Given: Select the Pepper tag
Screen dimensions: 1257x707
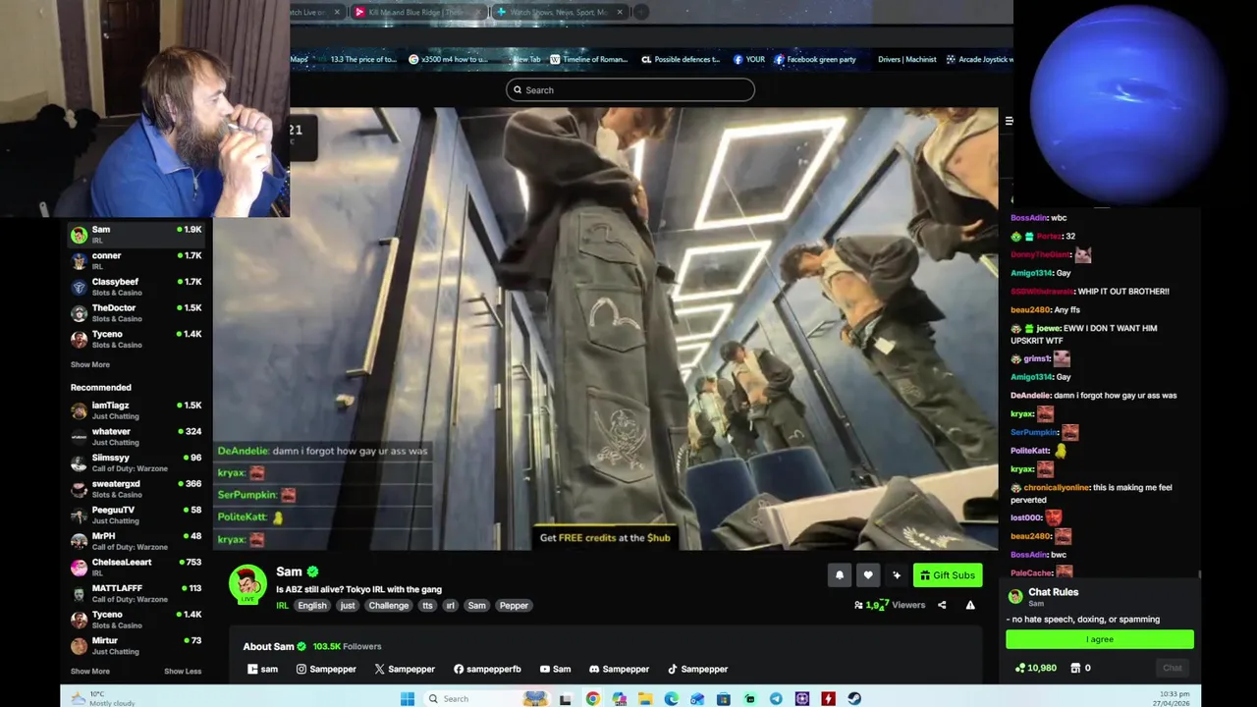Looking at the screenshot, I should [514, 606].
